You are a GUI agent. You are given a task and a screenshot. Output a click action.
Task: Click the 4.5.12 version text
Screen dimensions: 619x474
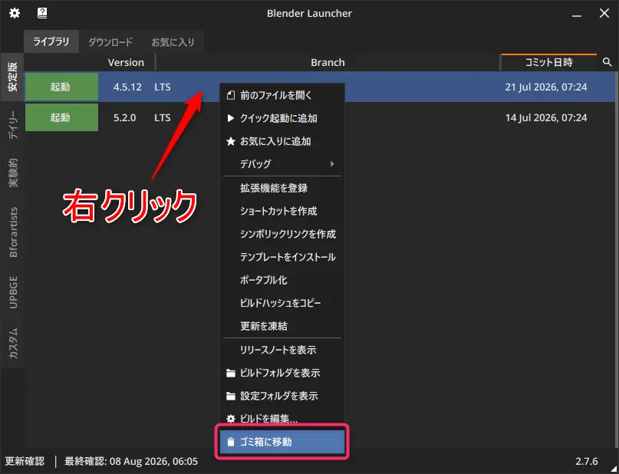pyautogui.click(x=127, y=87)
